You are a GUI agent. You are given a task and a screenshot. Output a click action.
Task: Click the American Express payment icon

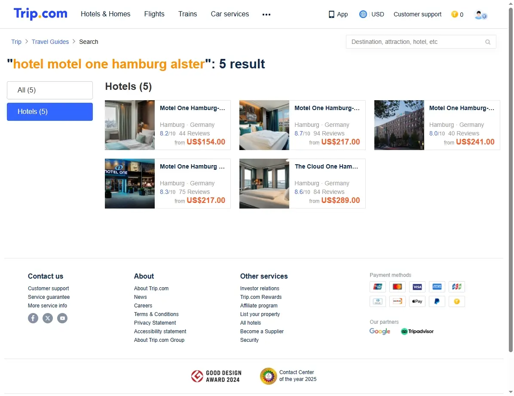[x=437, y=287]
